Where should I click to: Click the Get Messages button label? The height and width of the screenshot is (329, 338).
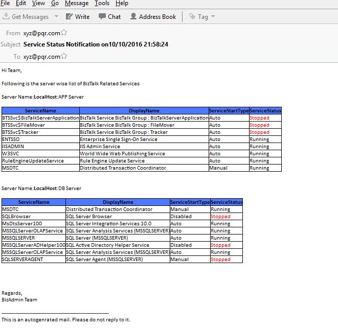pyautogui.click(x=30, y=17)
